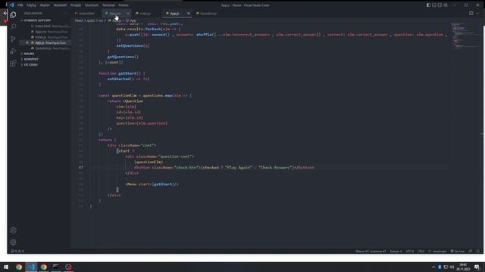Click the line and column position indicator

click(371, 252)
